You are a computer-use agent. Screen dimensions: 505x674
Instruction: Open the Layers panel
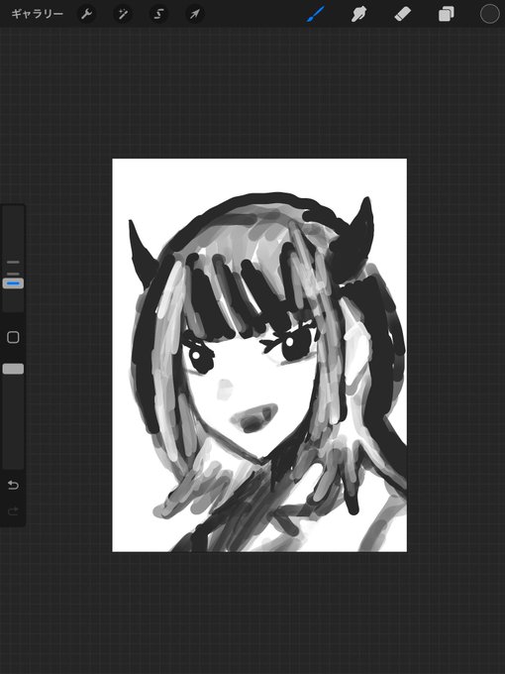[x=447, y=14]
